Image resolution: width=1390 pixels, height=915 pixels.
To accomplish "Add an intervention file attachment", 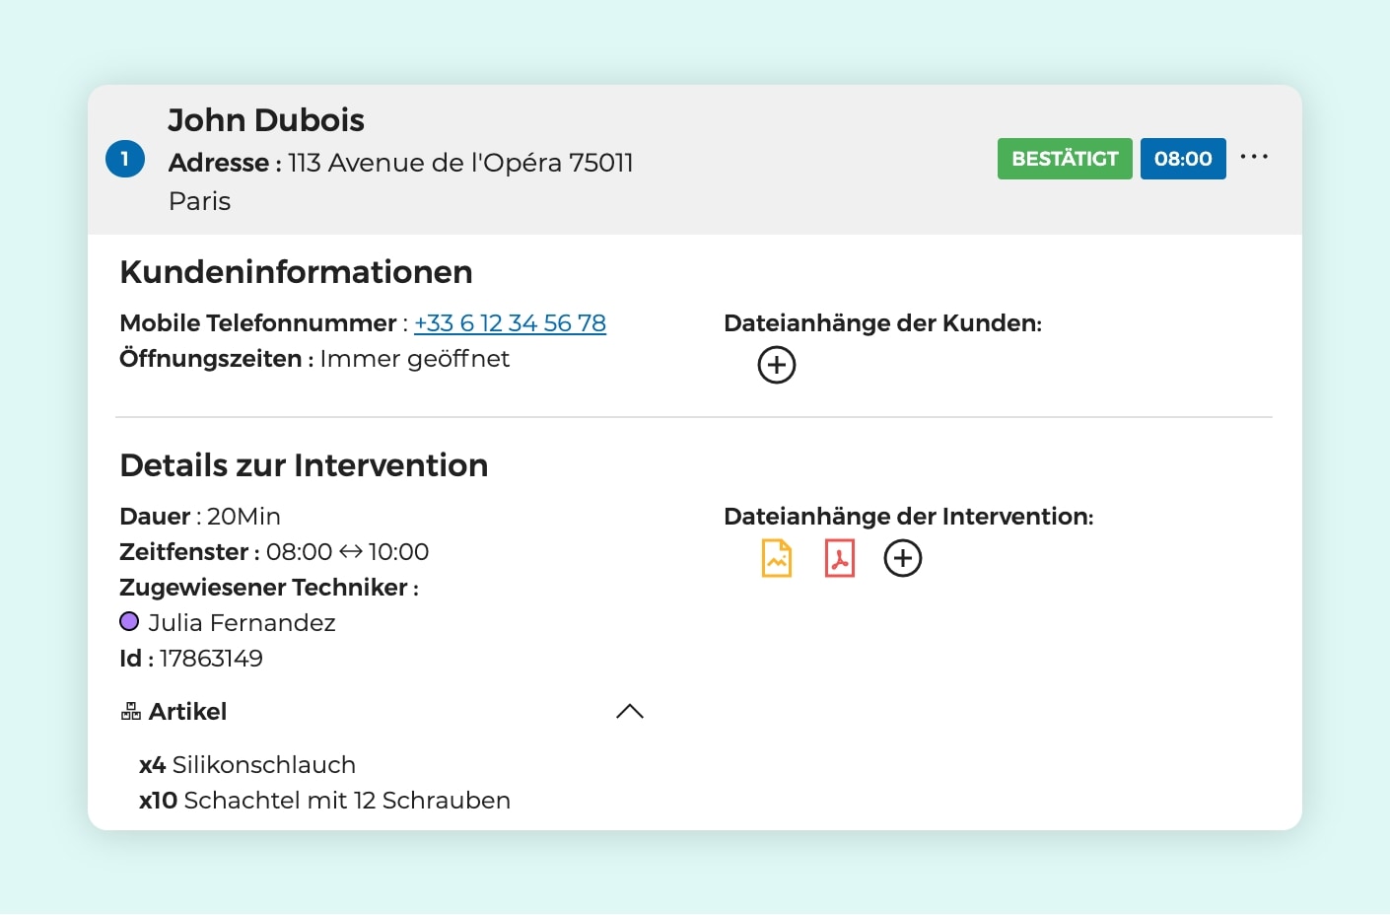I will pyautogui.click(x=902, y=558).
